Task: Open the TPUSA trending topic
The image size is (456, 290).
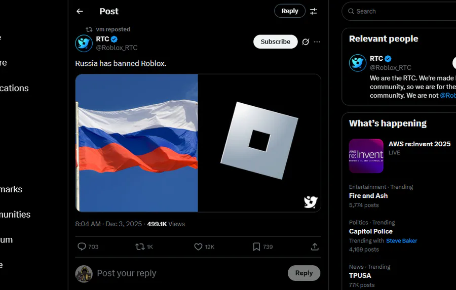Action: pos(360,276)
